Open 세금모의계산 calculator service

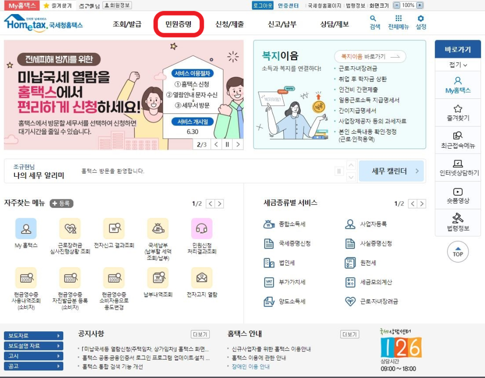click(x=369, y=282)
